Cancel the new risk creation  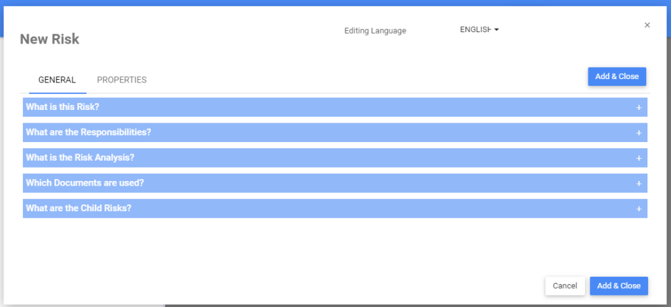[565, 286]
